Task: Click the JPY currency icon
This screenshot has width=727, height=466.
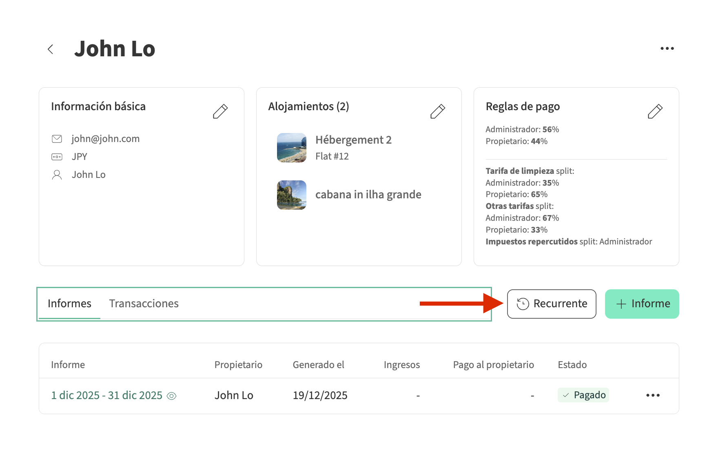Action: (x=57, y=157)
